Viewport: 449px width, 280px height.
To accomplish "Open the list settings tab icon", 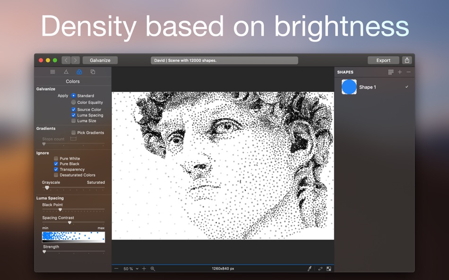I will point(52,72).
